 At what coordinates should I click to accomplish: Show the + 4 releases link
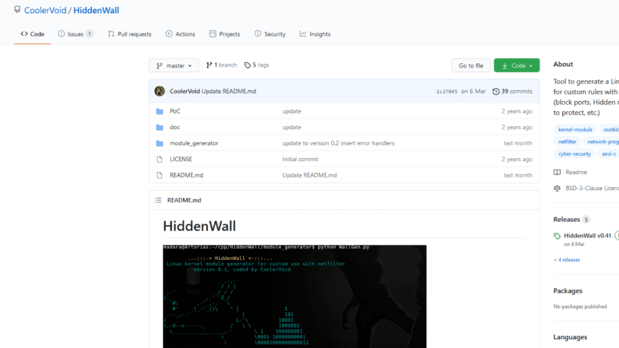567,260
